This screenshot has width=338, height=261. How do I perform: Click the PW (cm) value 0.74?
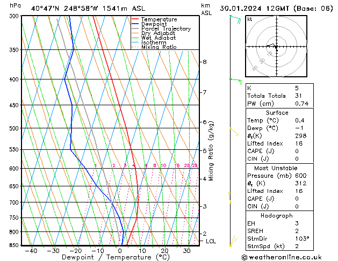[302, 104]
